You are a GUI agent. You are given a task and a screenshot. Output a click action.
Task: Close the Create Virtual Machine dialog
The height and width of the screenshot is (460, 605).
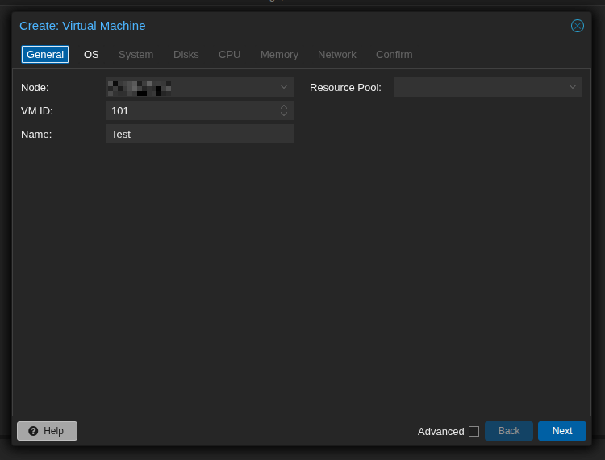pyautogui.click(x=578, y=26)
